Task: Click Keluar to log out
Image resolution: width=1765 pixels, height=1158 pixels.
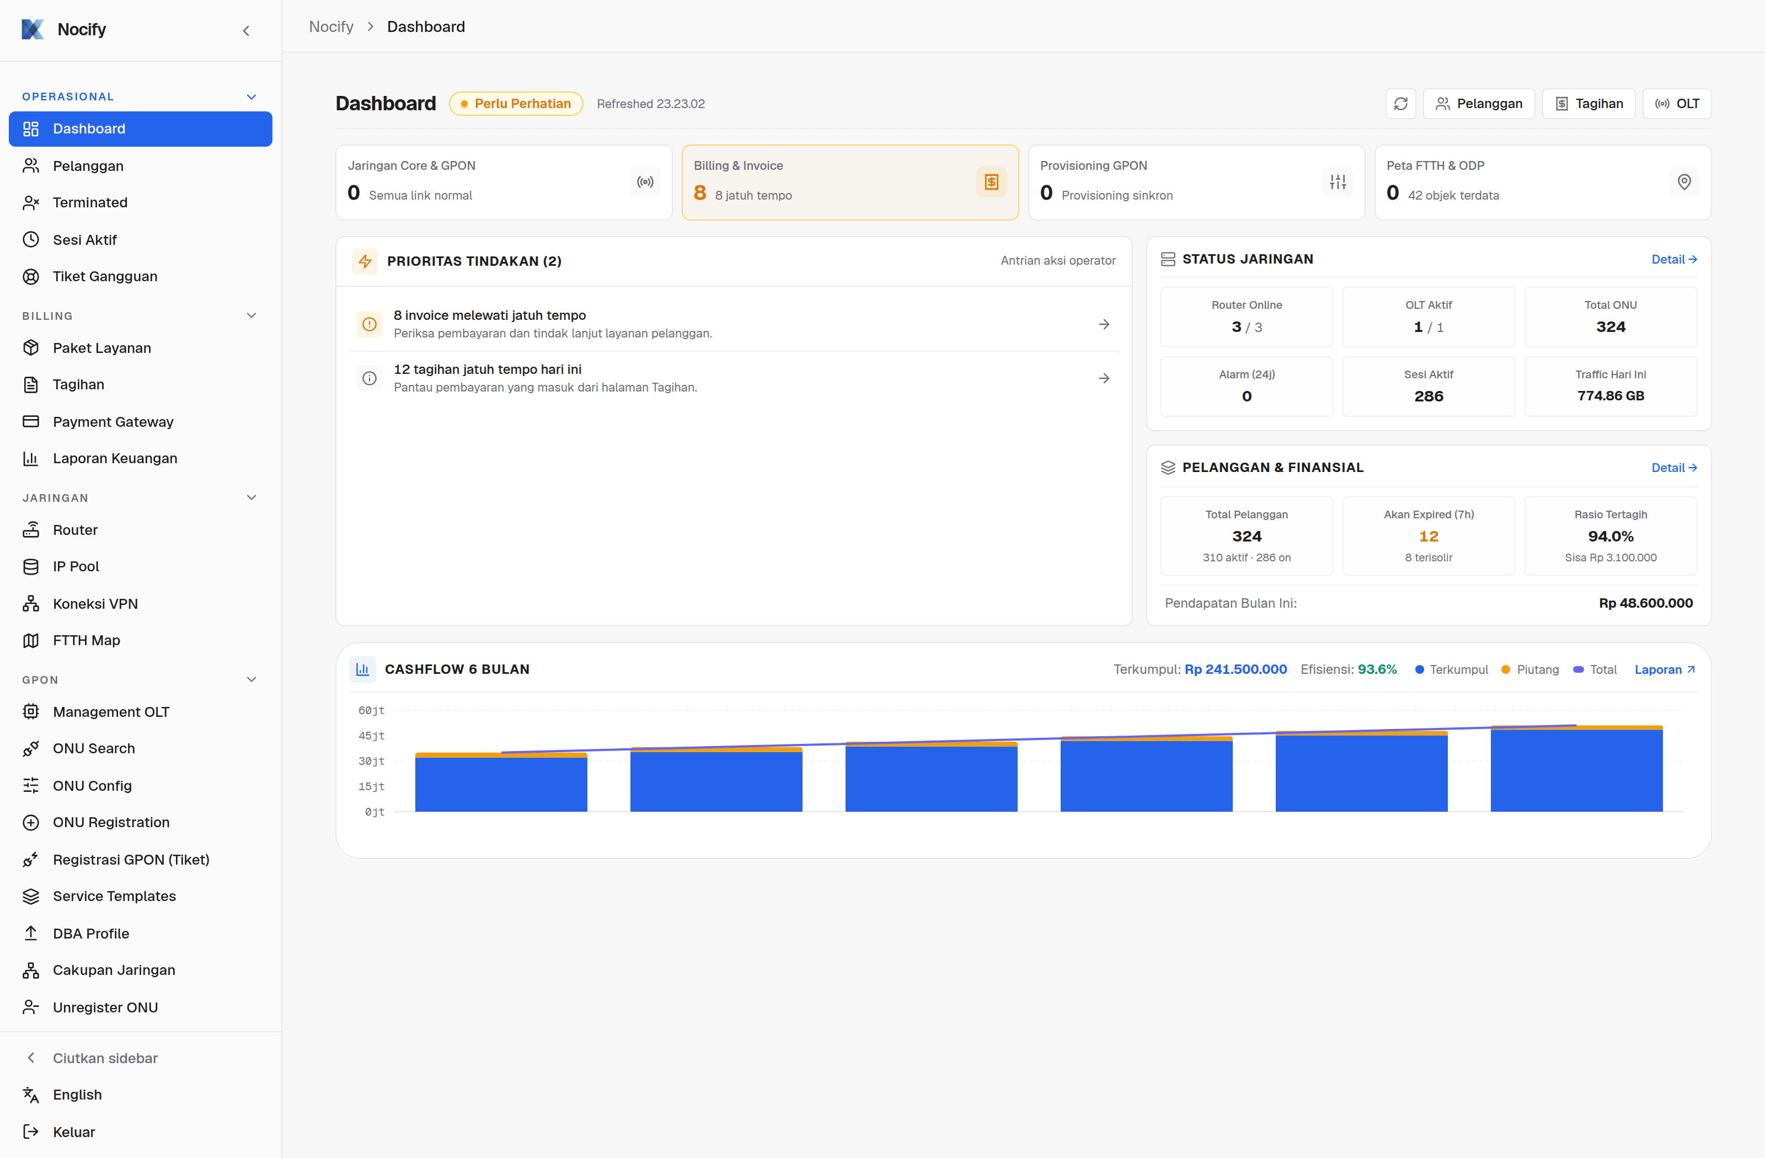Action: pos(140,1132)
